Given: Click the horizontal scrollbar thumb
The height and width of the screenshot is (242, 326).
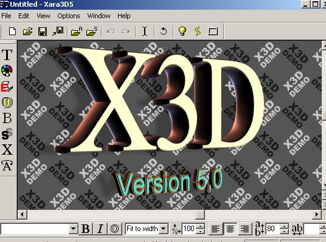Looking at the screenshot, I should 200,215.
